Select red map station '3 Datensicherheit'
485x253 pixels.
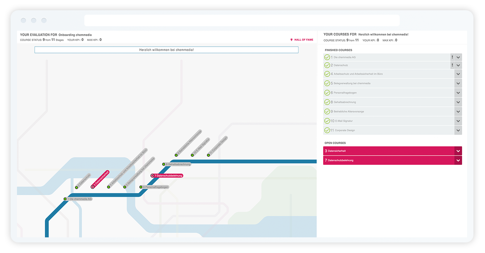click(100, 179)
